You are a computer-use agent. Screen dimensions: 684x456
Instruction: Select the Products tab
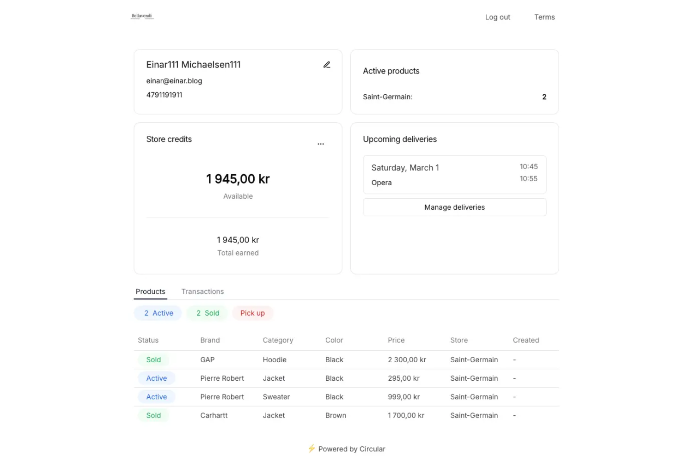(150, 292)
